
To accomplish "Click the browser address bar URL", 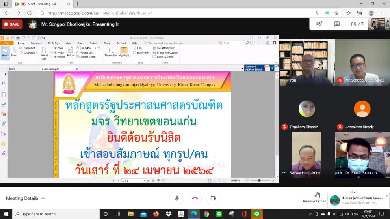I will pyautogui.click(x=100, y=13).
